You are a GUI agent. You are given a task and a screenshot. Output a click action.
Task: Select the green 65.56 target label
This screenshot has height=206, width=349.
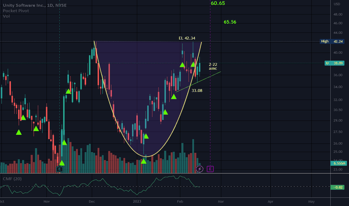(x=230, y=22)
